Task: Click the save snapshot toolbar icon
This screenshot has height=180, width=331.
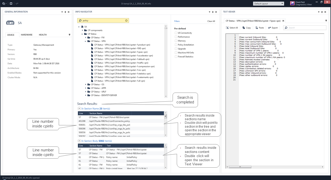Action: pos(11,4)
